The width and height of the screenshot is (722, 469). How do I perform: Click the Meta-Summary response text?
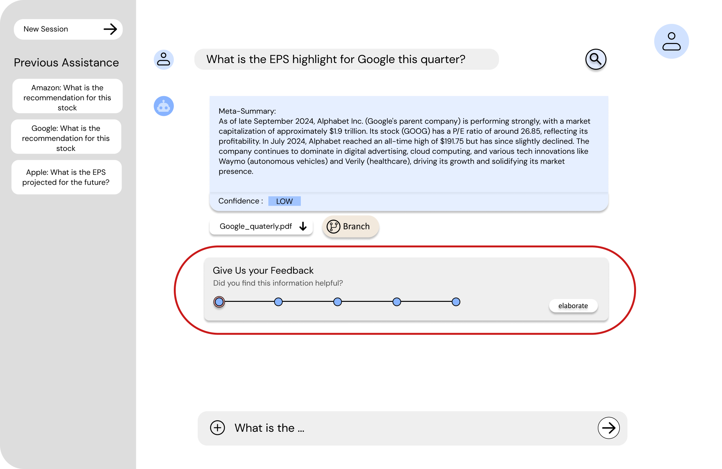point(404,141)
